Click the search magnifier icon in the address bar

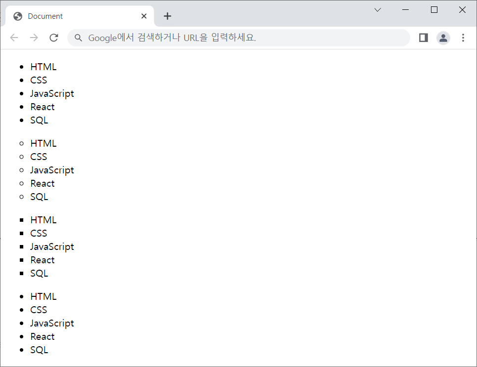78,38
